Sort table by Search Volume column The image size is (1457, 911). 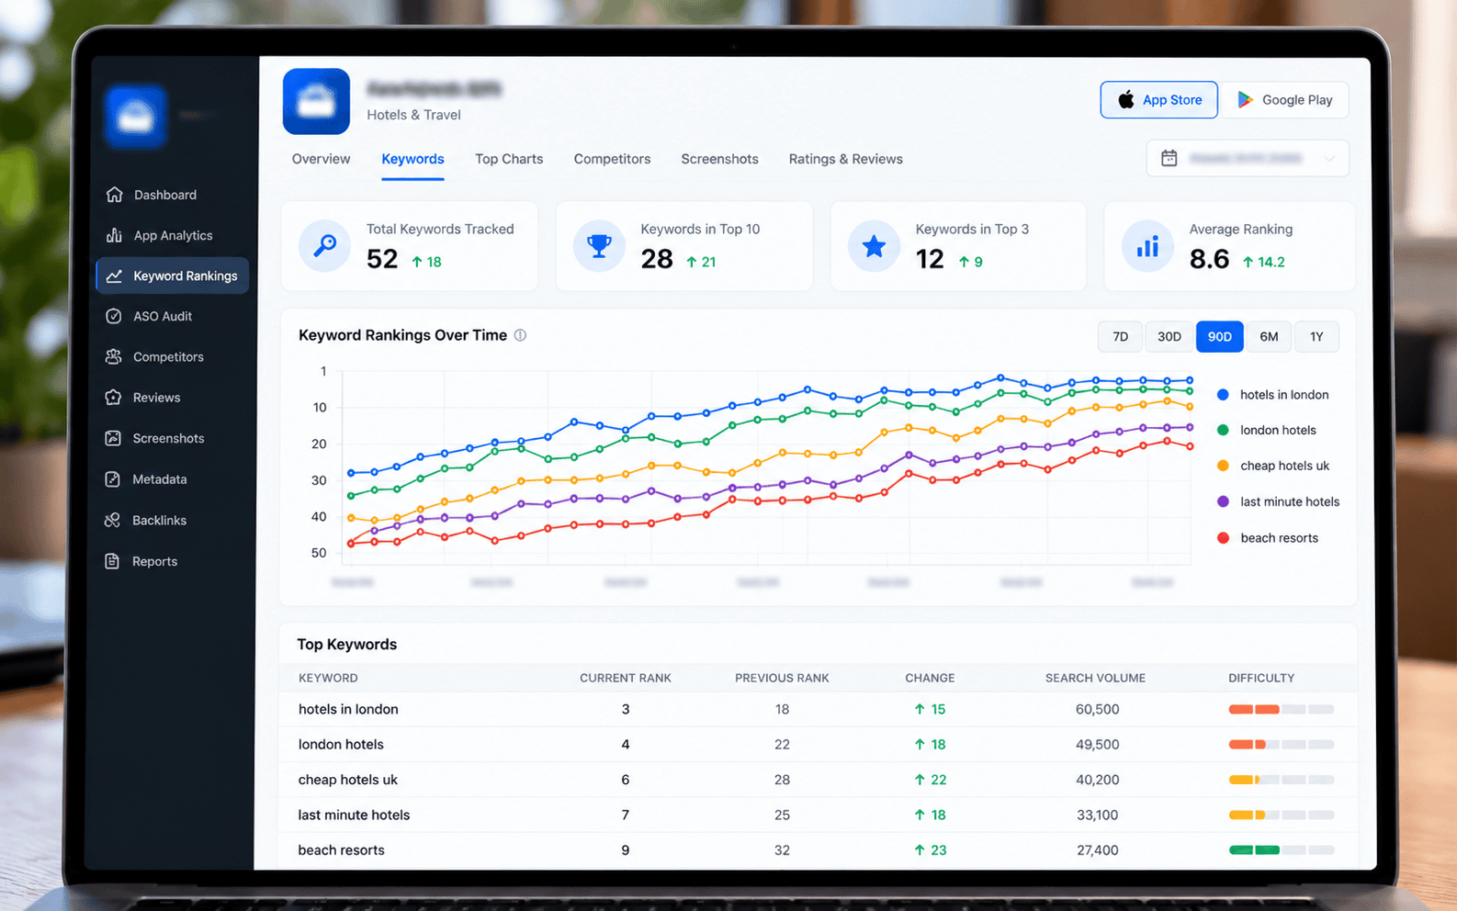coord(1095,678)
